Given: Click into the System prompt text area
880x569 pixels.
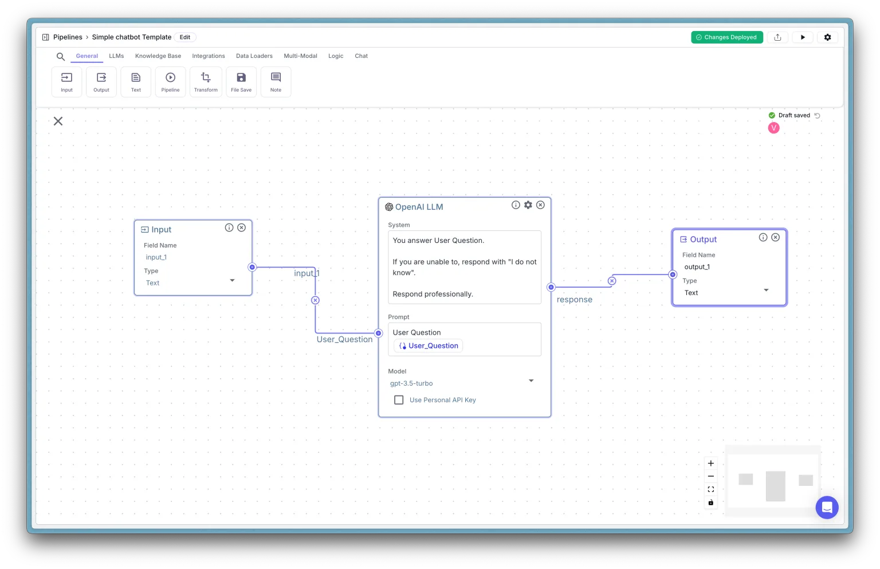Looking at the screenshot, I should 465,267.
